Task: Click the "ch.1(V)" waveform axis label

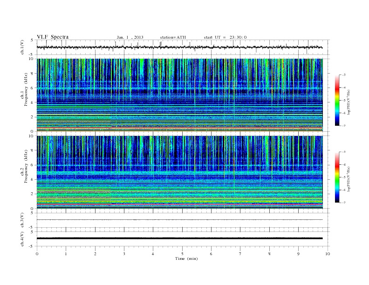Action: (22, 47)
